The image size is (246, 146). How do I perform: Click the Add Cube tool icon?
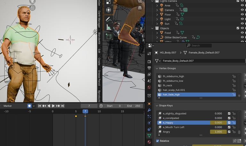click(x=108, y=36)
